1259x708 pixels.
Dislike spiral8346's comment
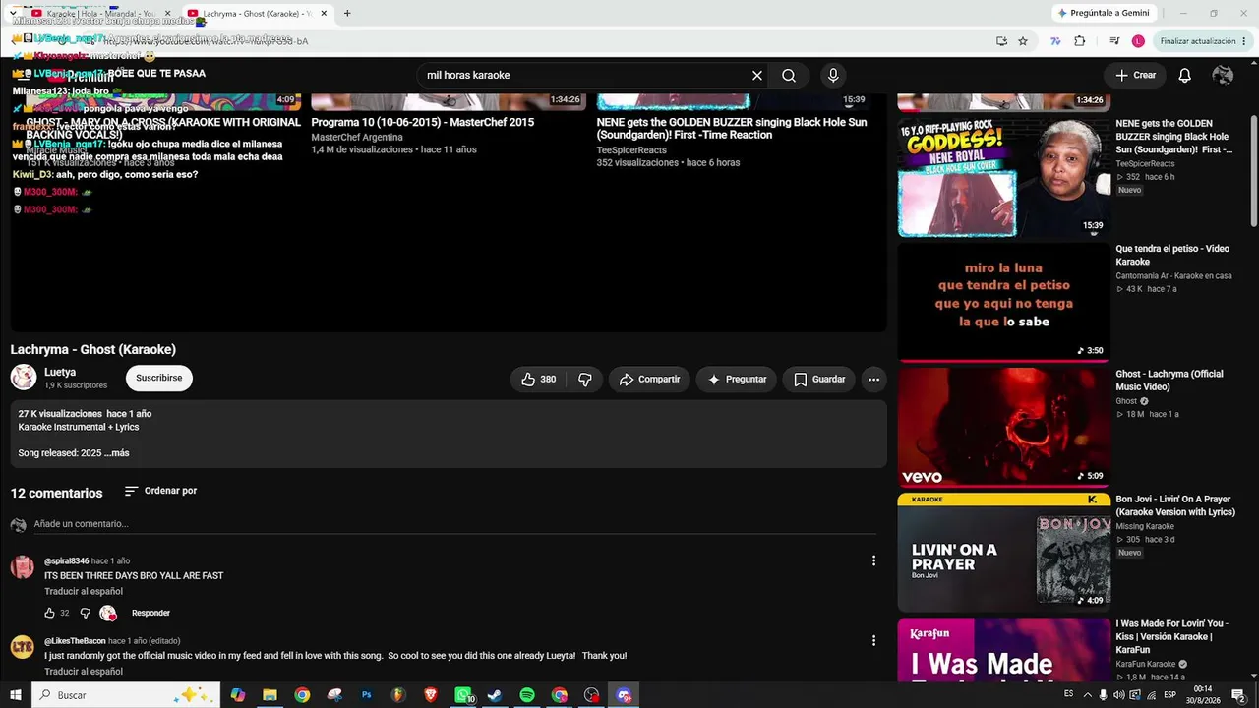point(85,613)
